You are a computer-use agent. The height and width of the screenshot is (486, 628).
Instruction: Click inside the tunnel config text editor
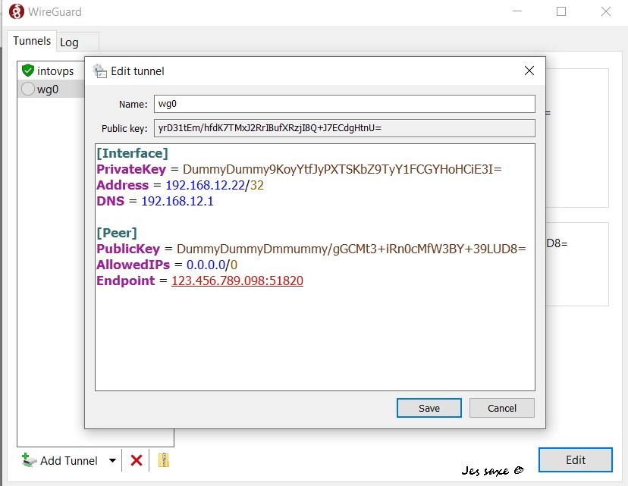pyautogui.click(x=315, y=267)
